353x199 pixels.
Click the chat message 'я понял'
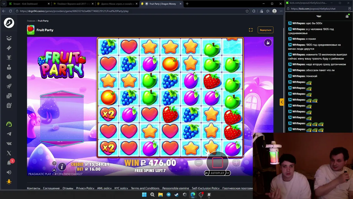click(311, 39)
